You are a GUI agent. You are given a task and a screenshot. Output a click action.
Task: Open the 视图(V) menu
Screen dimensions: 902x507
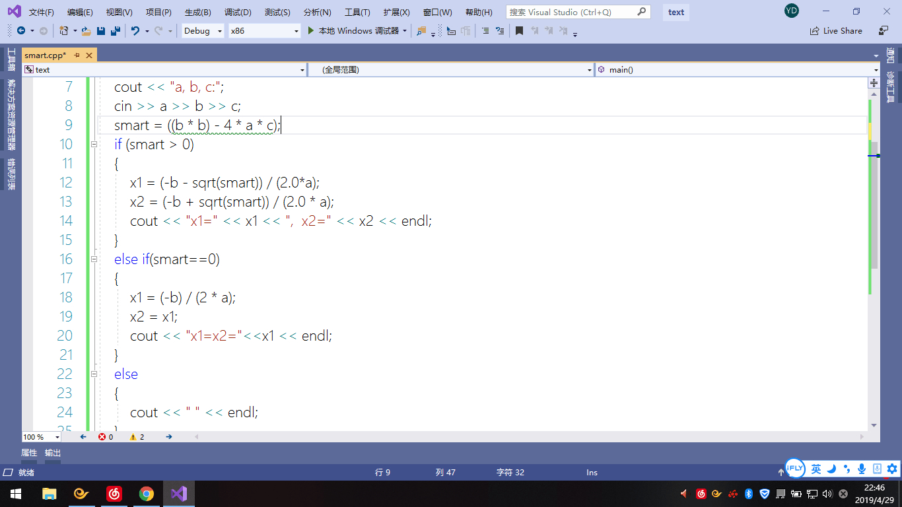[120, 12]
